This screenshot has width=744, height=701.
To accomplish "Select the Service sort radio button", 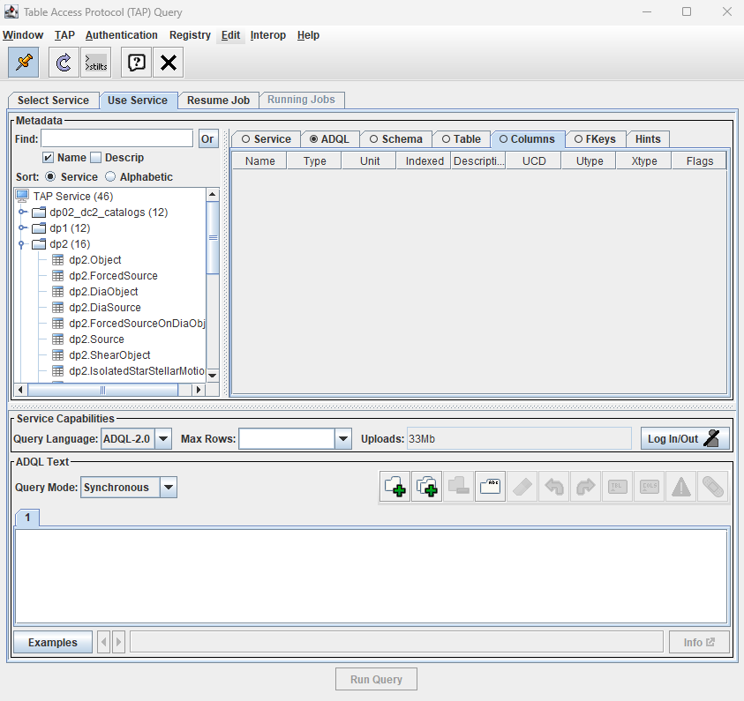I will coord(50,176).
